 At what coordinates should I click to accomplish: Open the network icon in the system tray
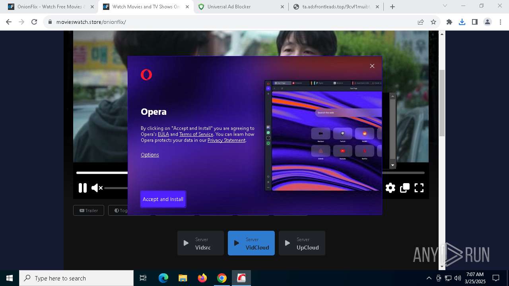[448, 278]
